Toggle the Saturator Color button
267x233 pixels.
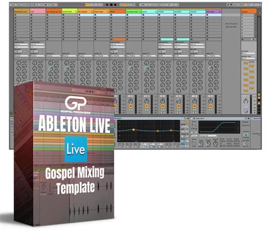tap(194, 136)
